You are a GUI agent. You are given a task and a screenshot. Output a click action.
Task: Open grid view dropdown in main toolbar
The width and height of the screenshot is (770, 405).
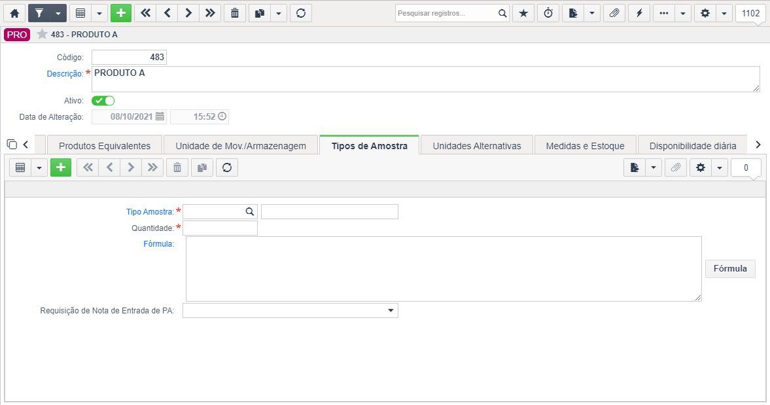click(x=99, y=13)
